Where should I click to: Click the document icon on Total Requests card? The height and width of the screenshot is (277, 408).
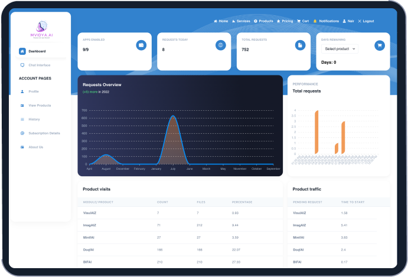click(x=300, y=45)
